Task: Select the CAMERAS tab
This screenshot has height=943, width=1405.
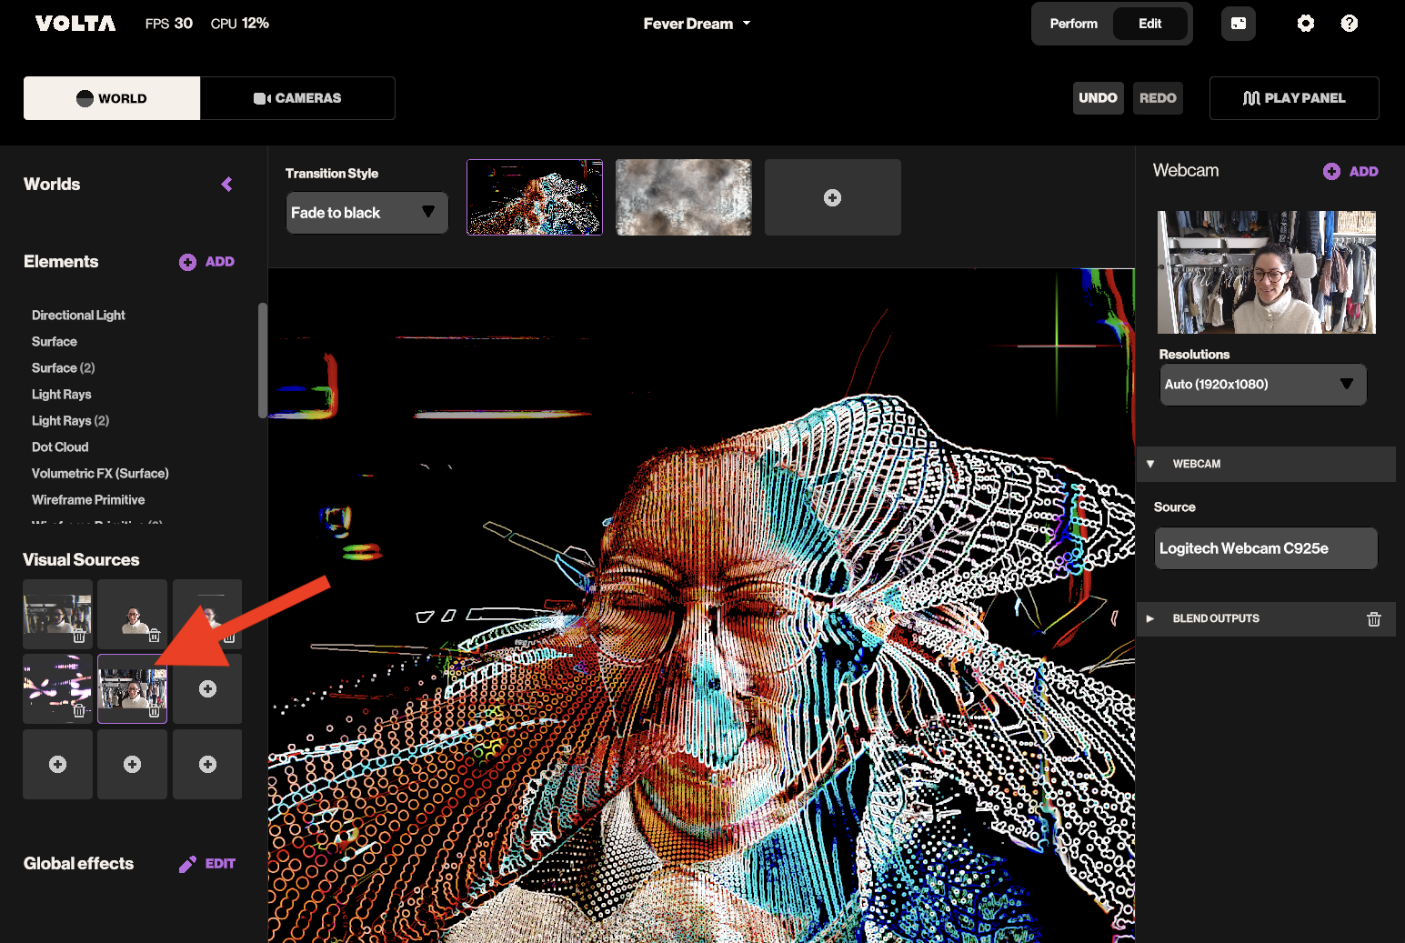Action: [x=297, y=98]
